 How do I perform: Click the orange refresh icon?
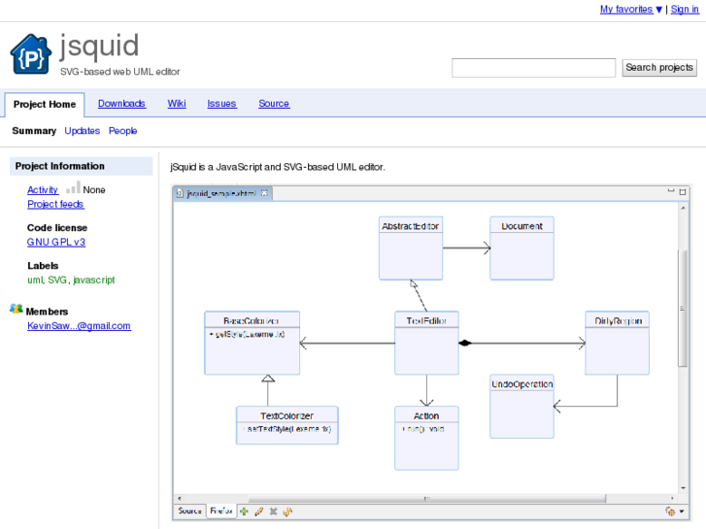(x=287, y=512)
